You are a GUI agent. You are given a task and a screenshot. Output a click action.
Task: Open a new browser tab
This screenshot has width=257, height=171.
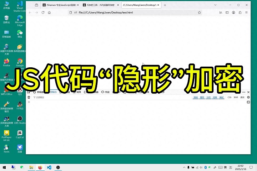click(165, 5)
